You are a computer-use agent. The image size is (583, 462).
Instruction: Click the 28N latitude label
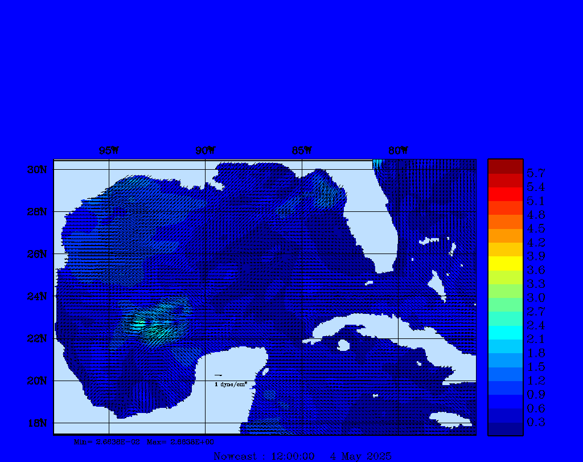(37, 212)
